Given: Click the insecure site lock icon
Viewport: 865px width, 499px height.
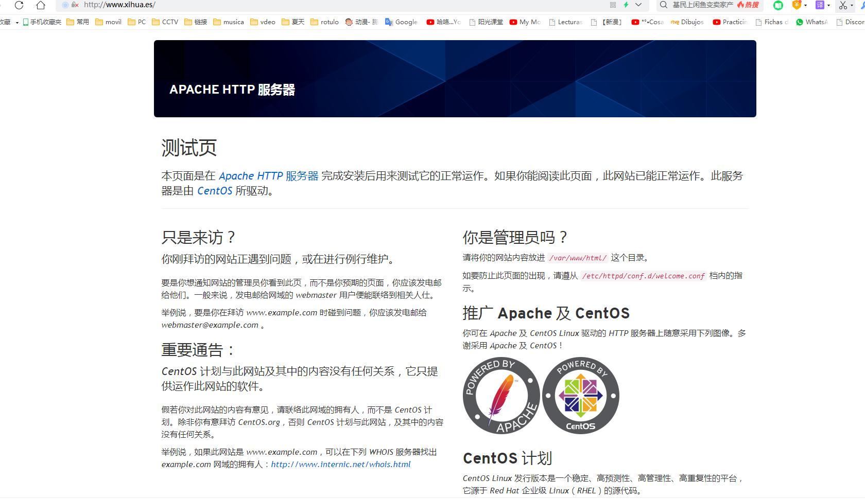Looking at the screenshot, I should click(75, 5).
